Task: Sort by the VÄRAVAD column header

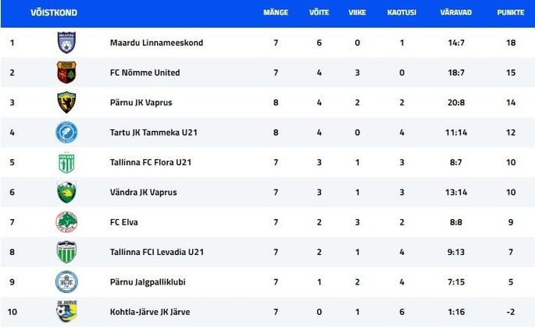Action: point(456,12)
